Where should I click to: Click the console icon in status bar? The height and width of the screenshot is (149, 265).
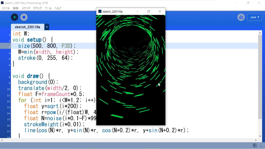click(x=255, y=145)
